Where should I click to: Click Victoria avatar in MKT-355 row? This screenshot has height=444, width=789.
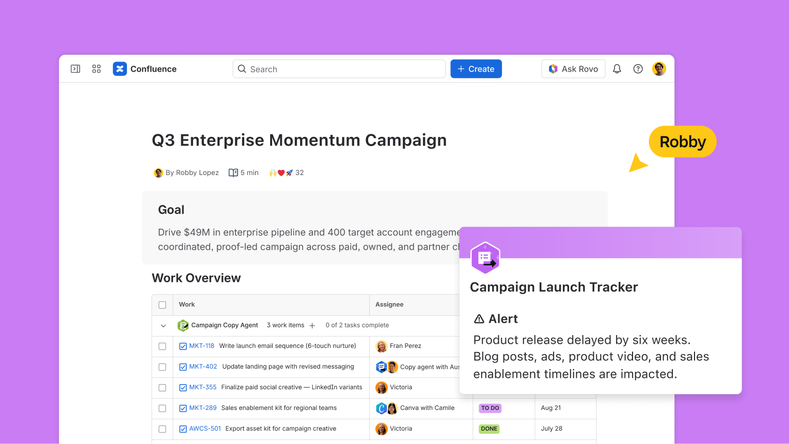pyautogui.click(x=382, y=387)
